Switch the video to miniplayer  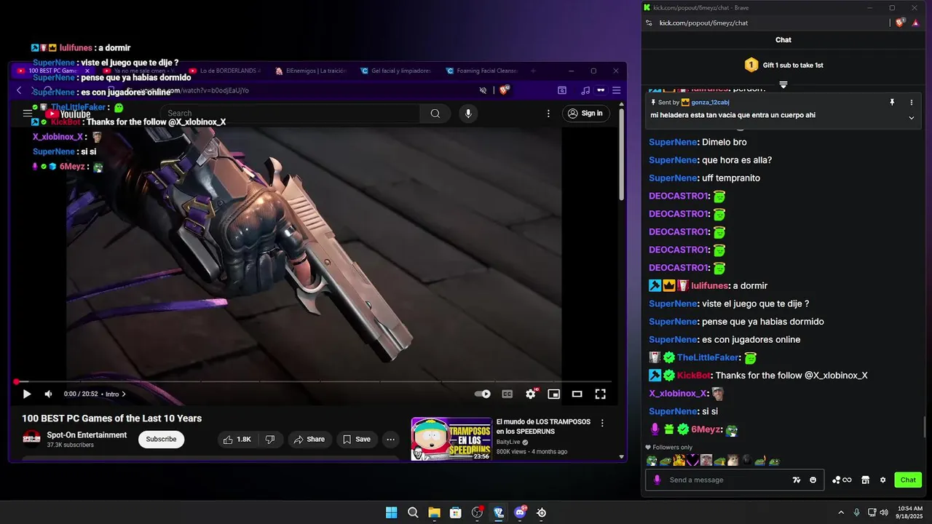point(553,394)
